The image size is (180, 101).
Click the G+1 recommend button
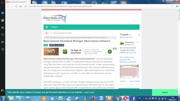47,33
